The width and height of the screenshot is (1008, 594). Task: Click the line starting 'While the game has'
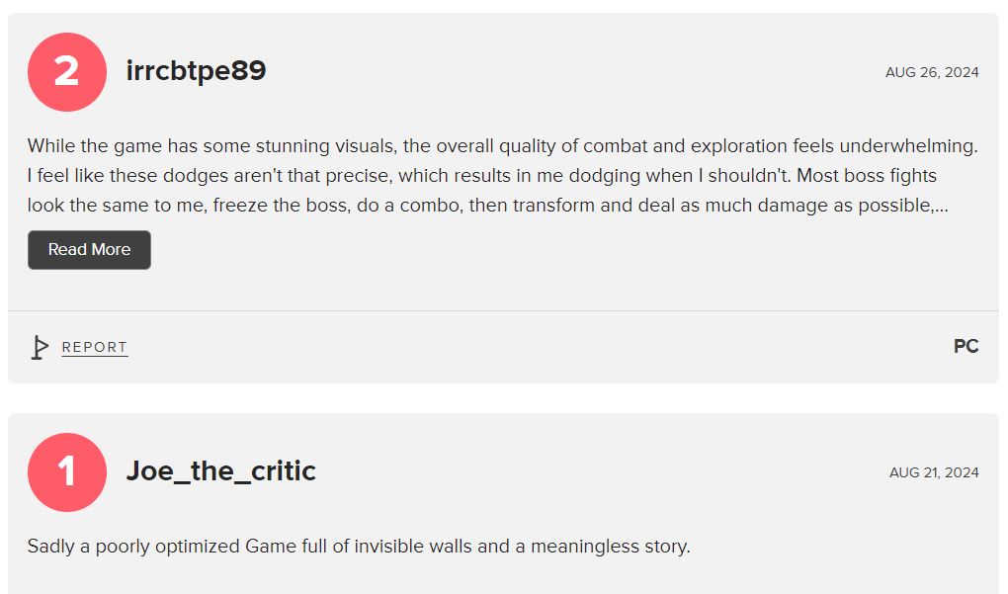503,146
